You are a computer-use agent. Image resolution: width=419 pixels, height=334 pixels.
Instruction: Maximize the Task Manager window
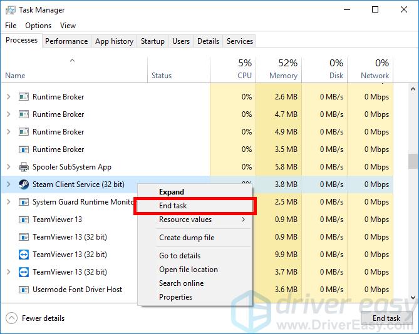[x=375, y=10]
